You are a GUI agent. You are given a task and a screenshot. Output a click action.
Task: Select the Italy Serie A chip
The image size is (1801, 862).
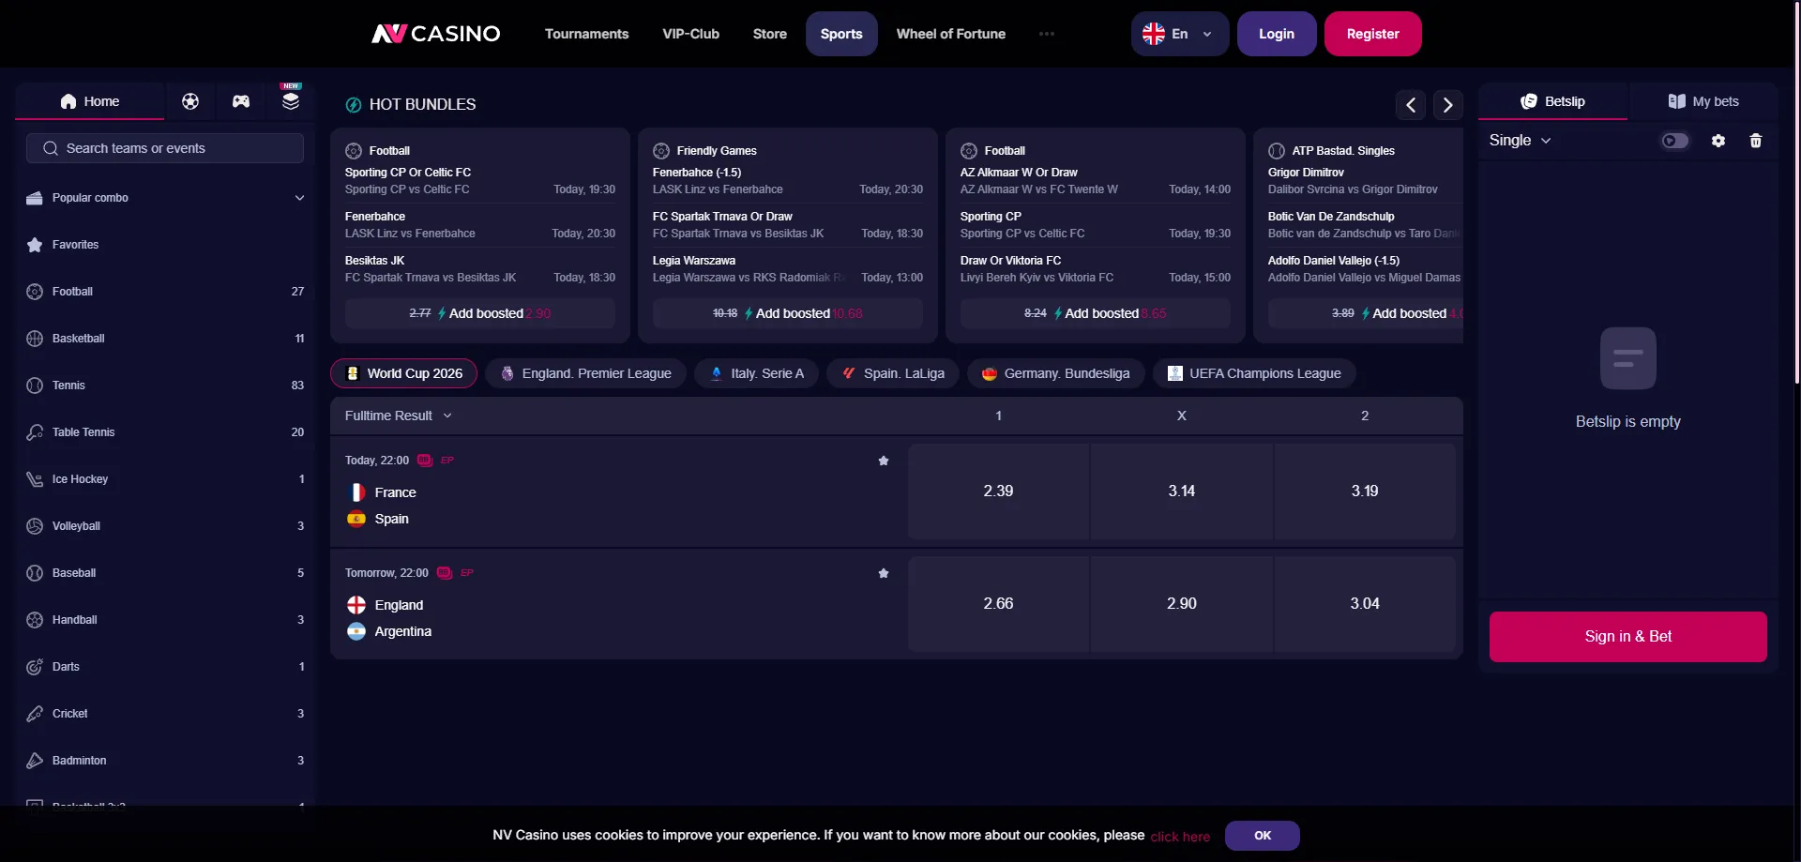tap(756, 373)
